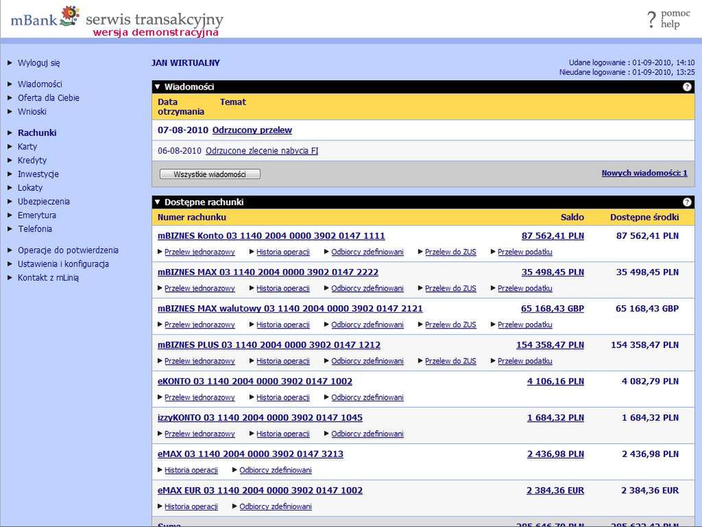Click the 2 436,98 PLN saldo link
The image size is (702, 527).
click(555, 454)
